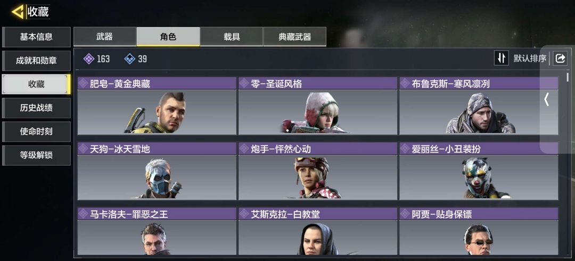The width and height of the screenshot is (575, 261).
Task: Switch to the 载具 tab
Action: point(232,37)
